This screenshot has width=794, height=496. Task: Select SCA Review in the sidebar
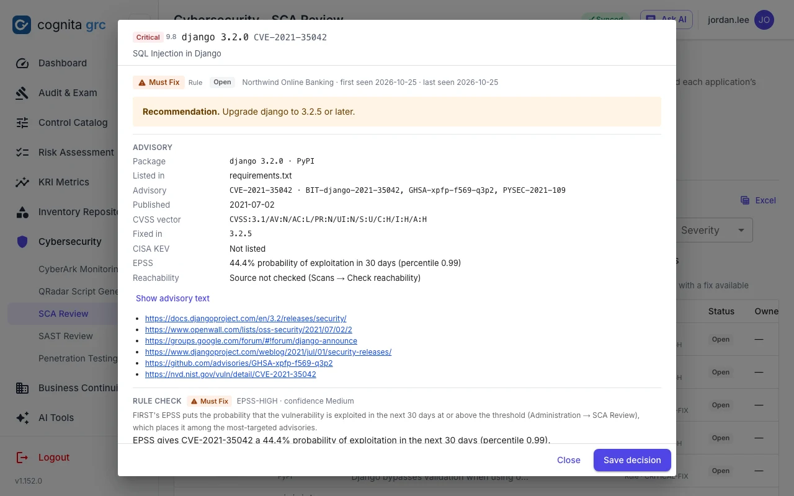pyautogui.click(x=63, y=314)
